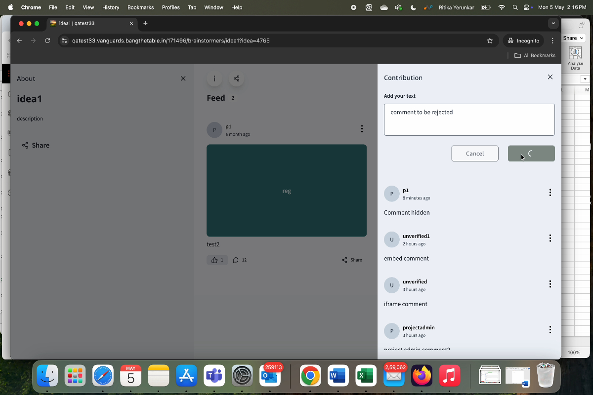The width and height of the screenshot is (593, 395).
Task: Click the Incognito indicator
Action: pyautogui.click(x=524, y=40)
